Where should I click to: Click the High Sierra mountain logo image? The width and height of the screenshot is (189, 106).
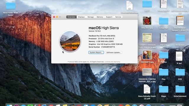click(x=70, y=41)
